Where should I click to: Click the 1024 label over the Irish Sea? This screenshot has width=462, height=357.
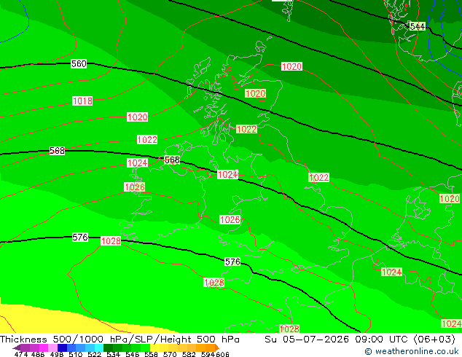(x=228, y=174)
